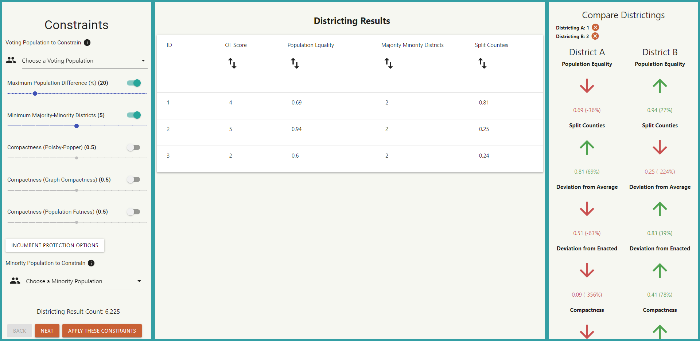Open the Choose a Minority Population dropdown

(x=84, y=281)
